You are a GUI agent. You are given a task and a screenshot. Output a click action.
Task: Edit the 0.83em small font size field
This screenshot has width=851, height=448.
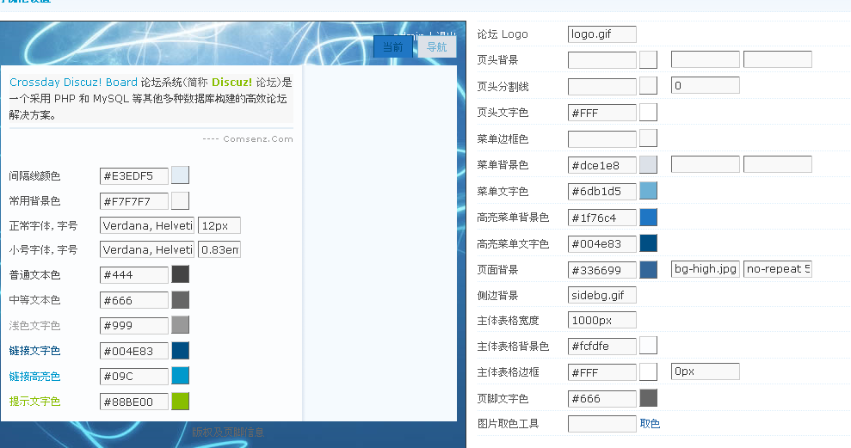[x=219, y=249]
